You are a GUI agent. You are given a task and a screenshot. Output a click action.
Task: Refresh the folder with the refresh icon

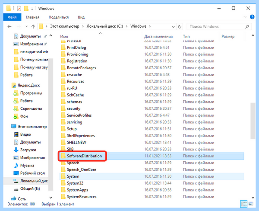click(180, 26)
